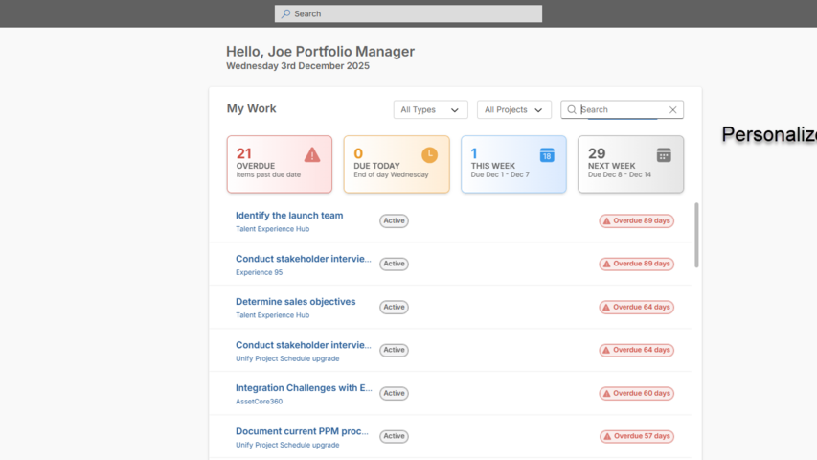Click the overdue warning triangle icon
Viewport: 817px width, 460px height.
[x=312, y=154]
